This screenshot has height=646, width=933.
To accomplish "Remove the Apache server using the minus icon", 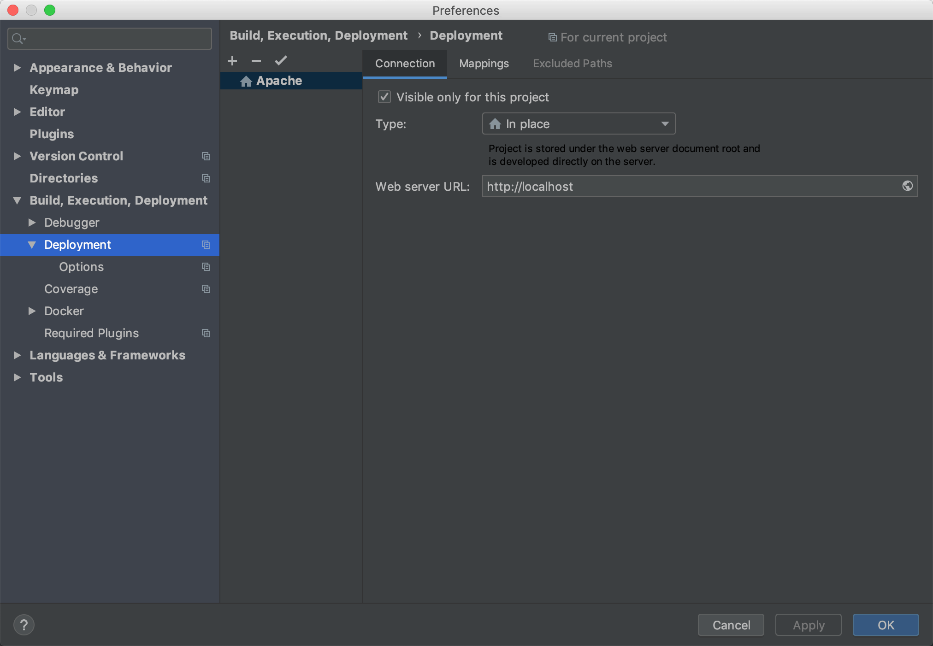I will [x=256, y=60].
